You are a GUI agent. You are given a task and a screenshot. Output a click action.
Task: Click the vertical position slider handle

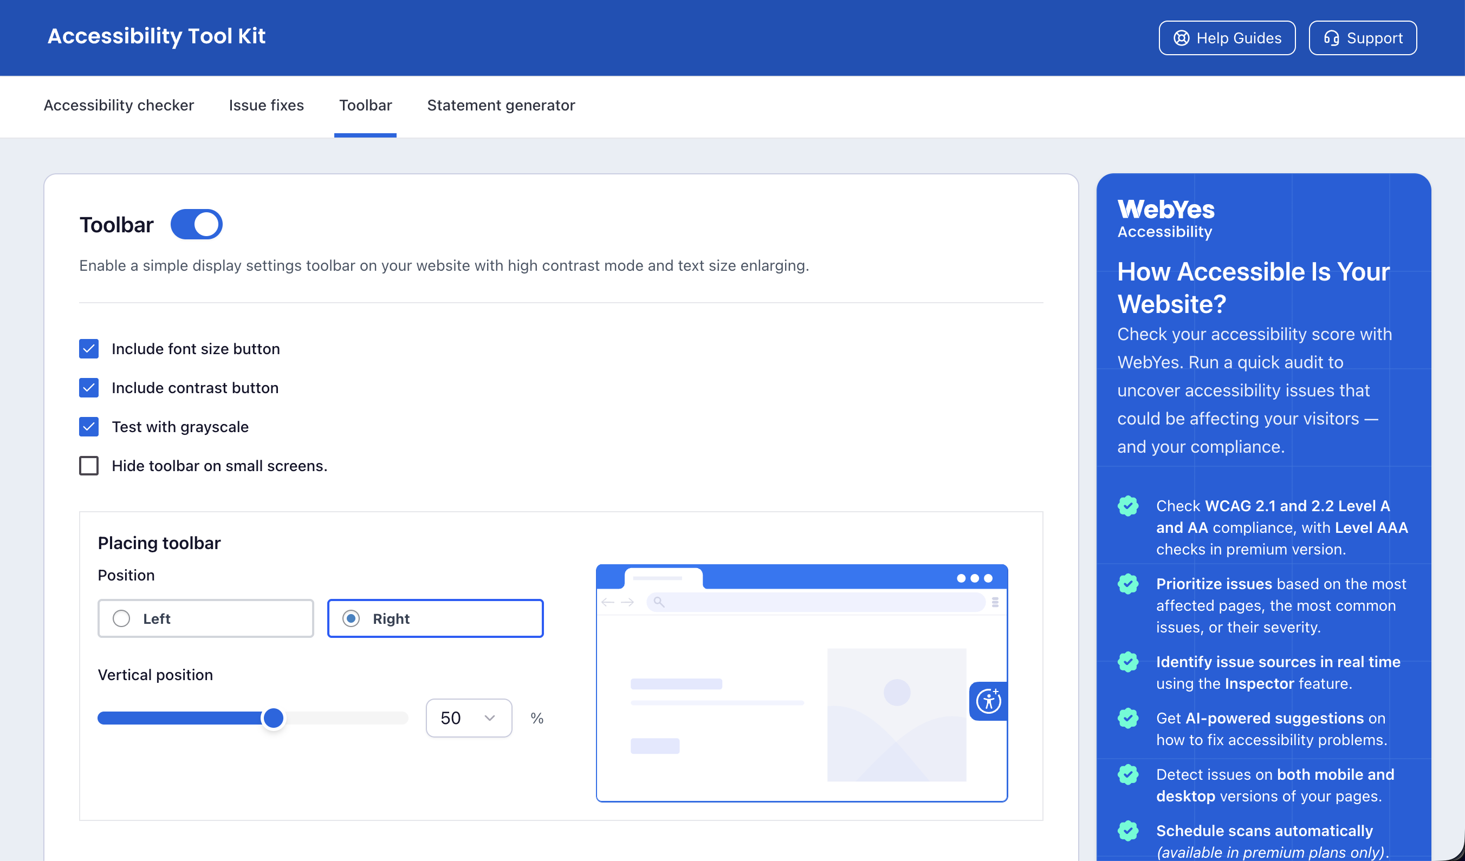tap(273, 718)
